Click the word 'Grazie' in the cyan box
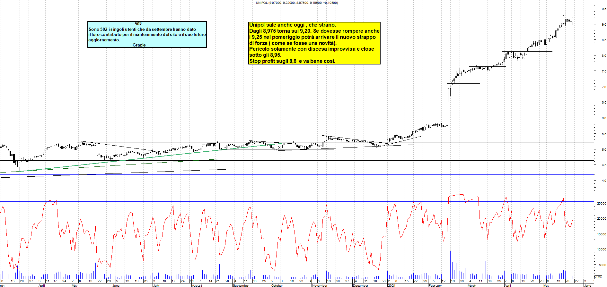 pyautogui.click(x=139, y=45)
